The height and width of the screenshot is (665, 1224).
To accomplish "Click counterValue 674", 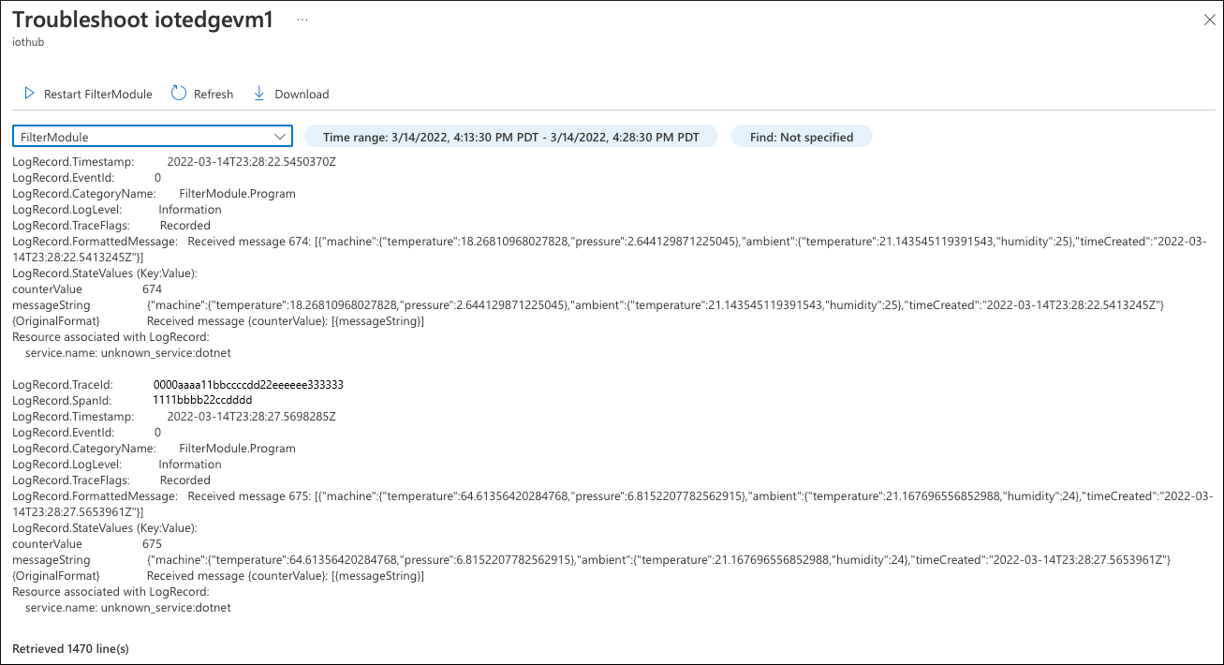I will point(152,288).
